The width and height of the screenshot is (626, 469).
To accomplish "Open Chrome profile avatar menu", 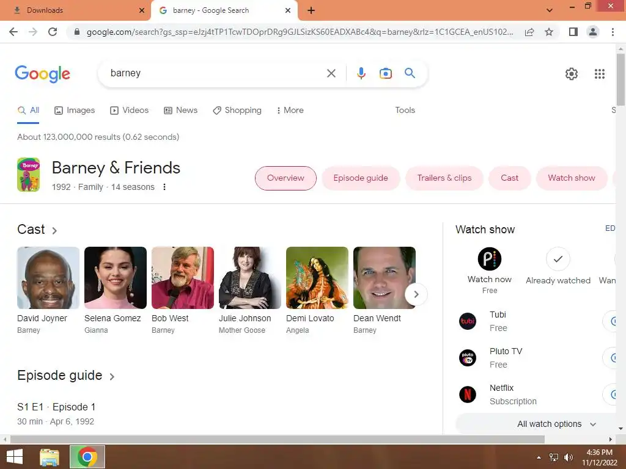I will tap(593, 32).
